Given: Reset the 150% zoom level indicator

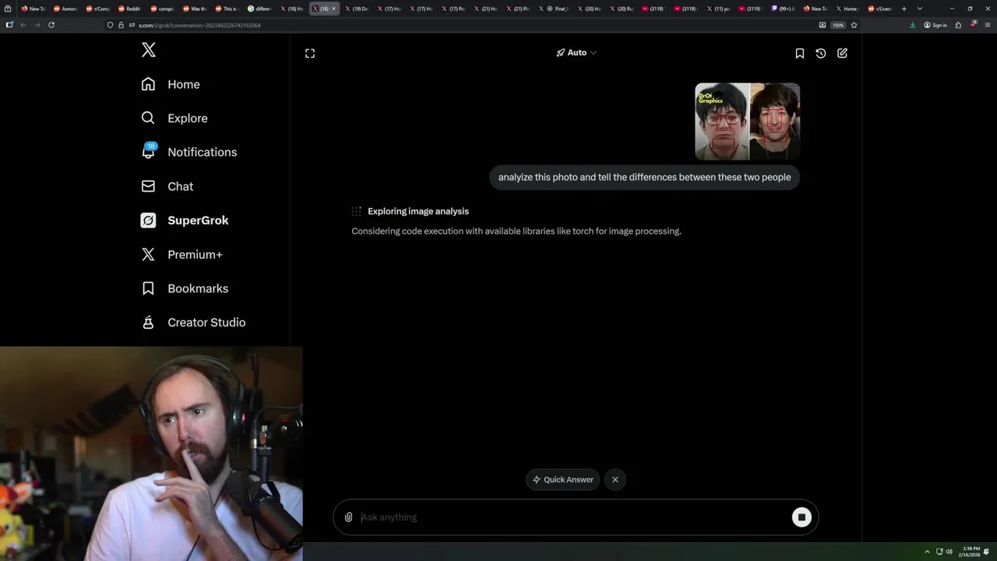Looking at the screenshot, I should click(x=838, y=25).
